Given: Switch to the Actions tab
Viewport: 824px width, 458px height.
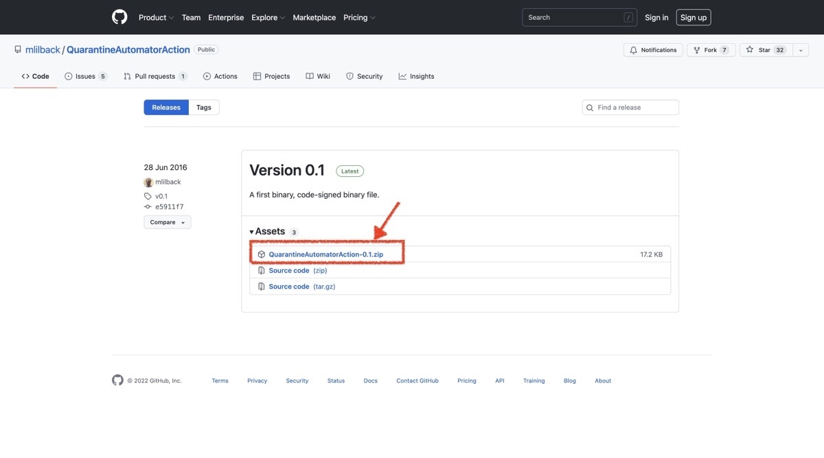Looking at the screenshot, I should [x=220, y=76].
